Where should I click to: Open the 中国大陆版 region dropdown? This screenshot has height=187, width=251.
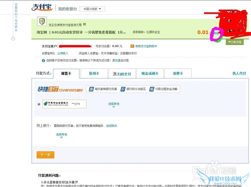[x=92, y=9]
